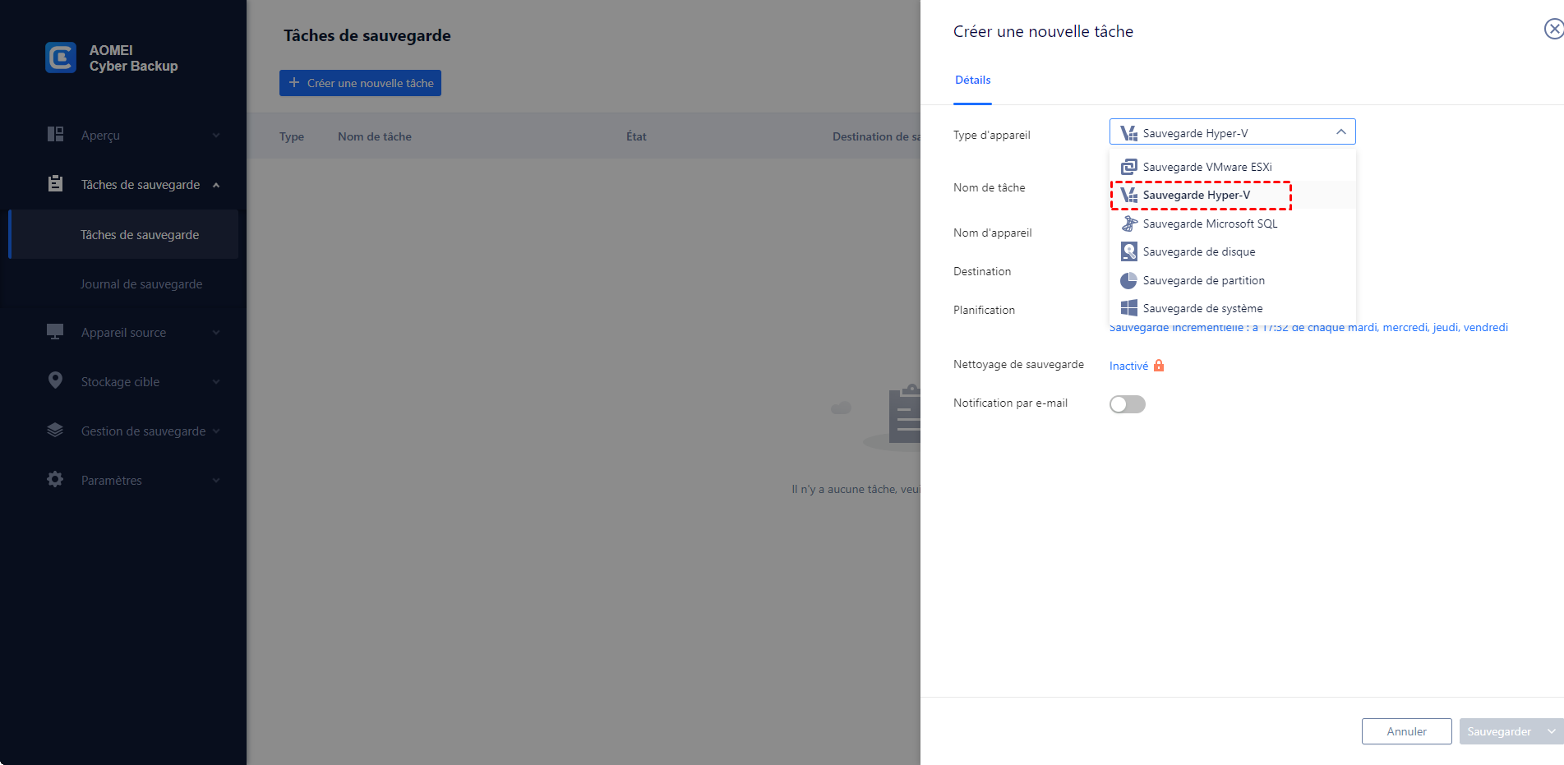Click the Sauvegarder button

tap(1500, 731)
